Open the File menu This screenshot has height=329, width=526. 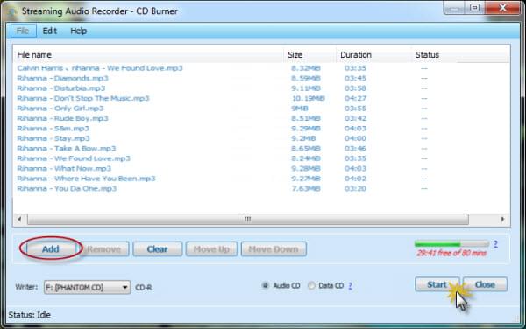[x=23, y=31]
